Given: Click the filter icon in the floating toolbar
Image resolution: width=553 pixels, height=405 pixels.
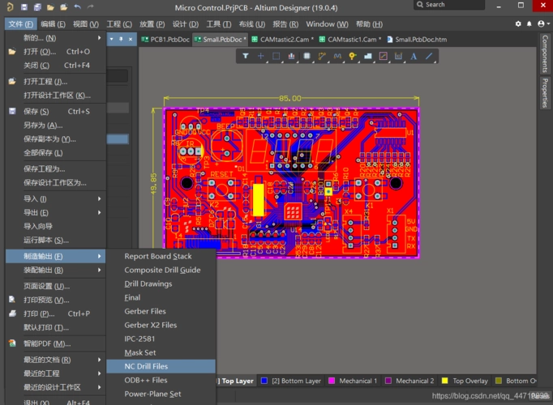Looking at the screenshot, I should [x=246, y=56].
